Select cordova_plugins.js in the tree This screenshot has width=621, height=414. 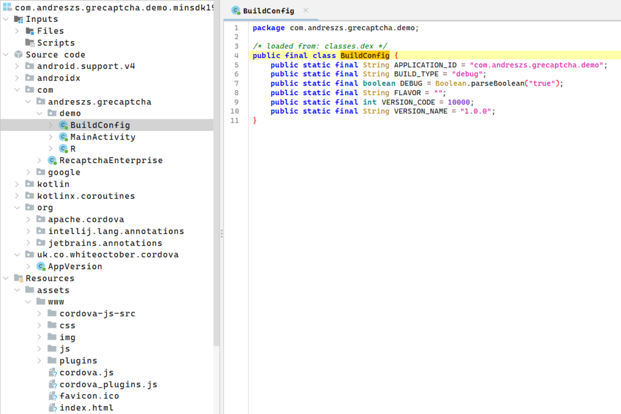pos(108,384)
